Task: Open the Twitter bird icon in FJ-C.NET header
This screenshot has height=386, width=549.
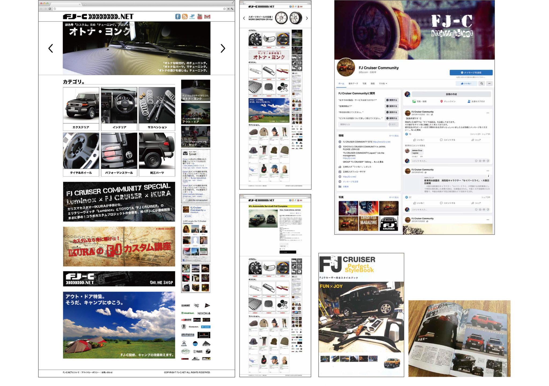Action: [192, 17]
